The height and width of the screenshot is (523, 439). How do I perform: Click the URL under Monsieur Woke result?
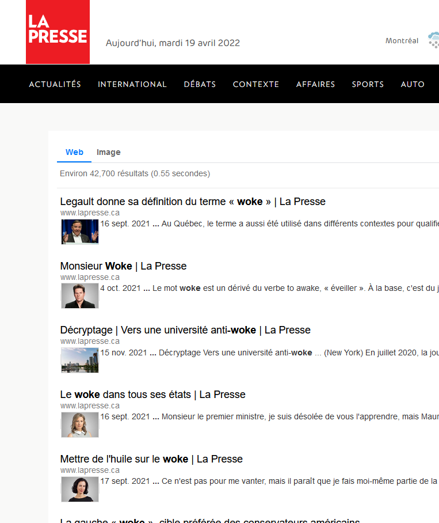click(x=90, y=277)
